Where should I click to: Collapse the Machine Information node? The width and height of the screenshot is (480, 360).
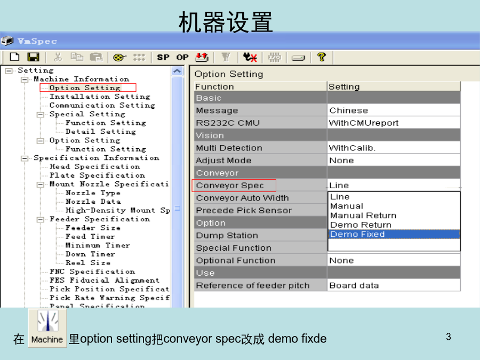(x=25, y=79)
